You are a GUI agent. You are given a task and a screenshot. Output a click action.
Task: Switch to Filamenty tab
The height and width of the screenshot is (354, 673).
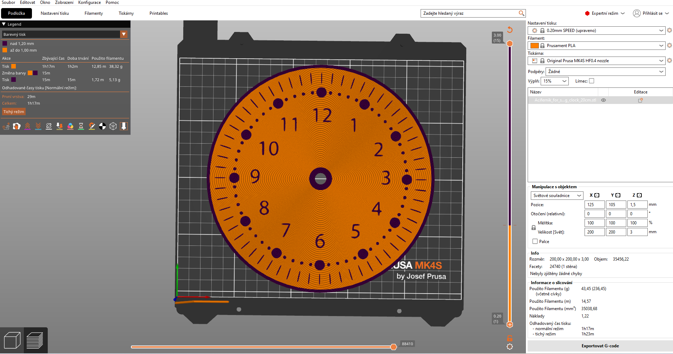[94, 13]
